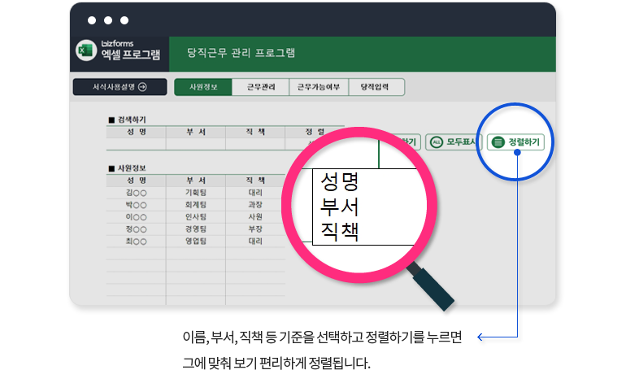Viewport: 626px width, 370px height.
Task: Click the 인사팀 department cell
Action: (196, 217)
